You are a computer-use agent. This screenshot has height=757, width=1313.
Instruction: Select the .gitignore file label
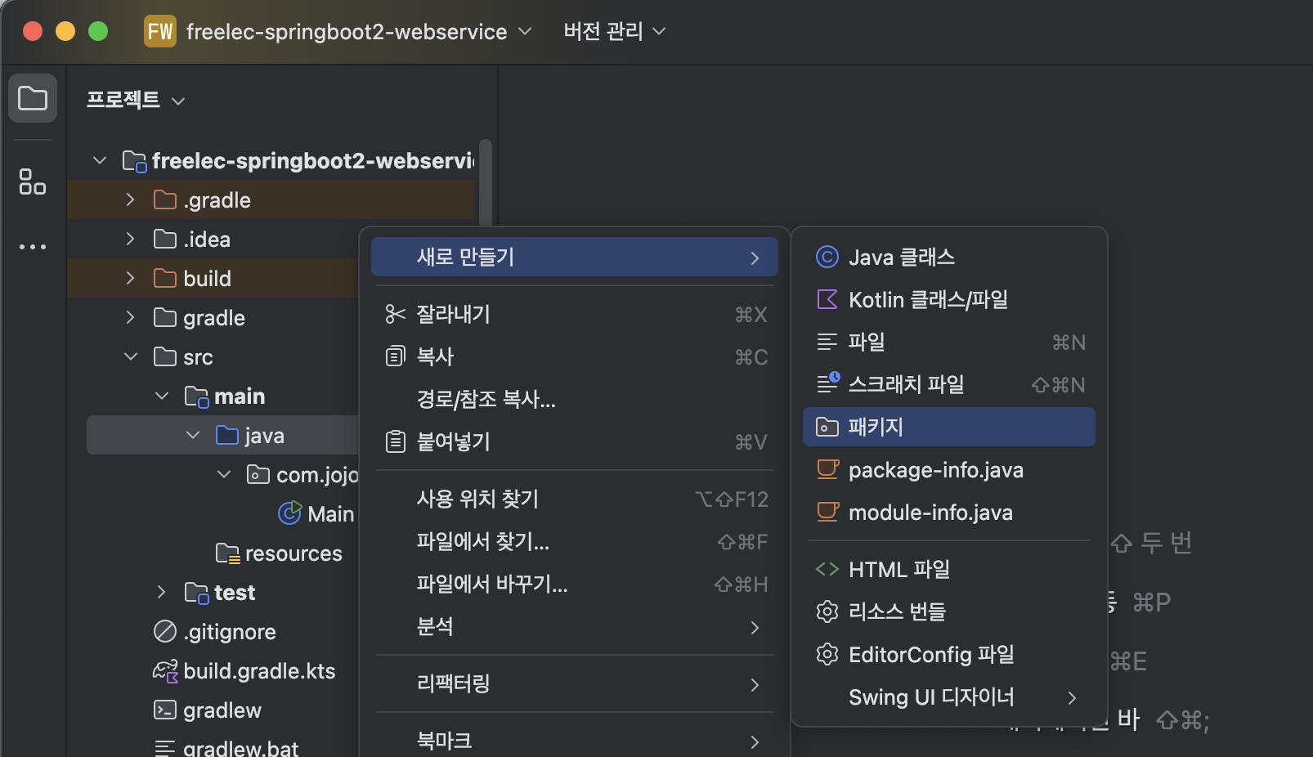(x=230, y=632)
